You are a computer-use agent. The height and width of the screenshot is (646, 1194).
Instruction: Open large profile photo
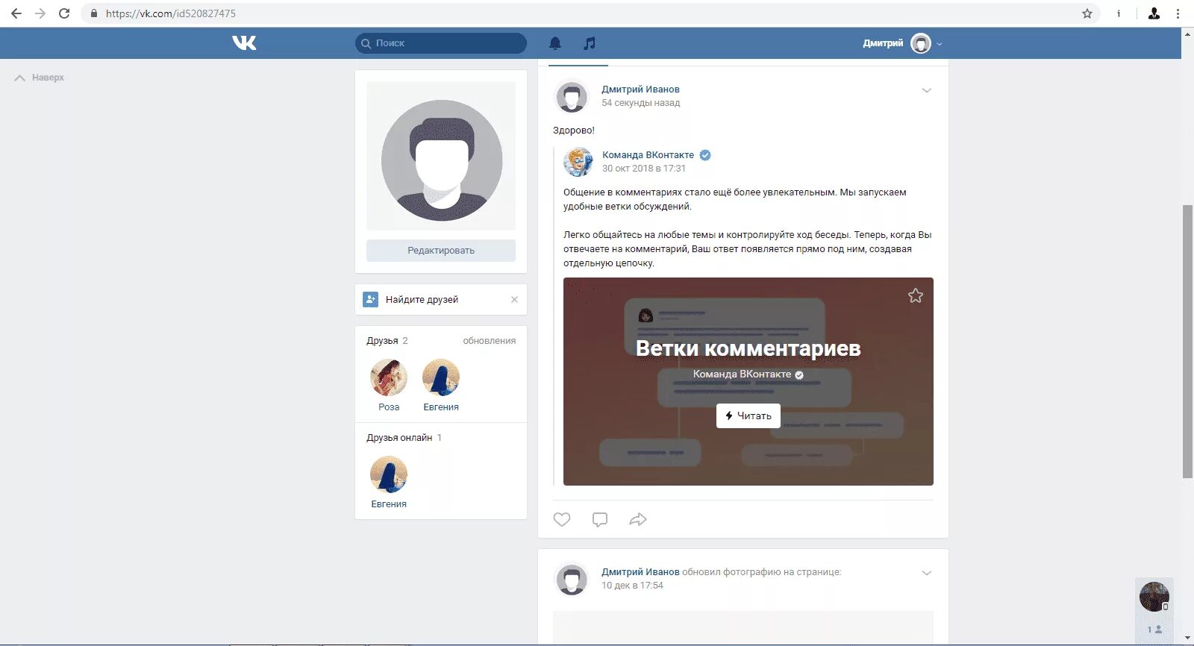pos(441,156)
